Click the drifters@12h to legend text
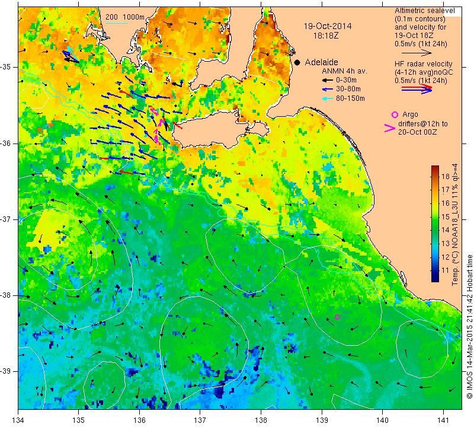 422,124
